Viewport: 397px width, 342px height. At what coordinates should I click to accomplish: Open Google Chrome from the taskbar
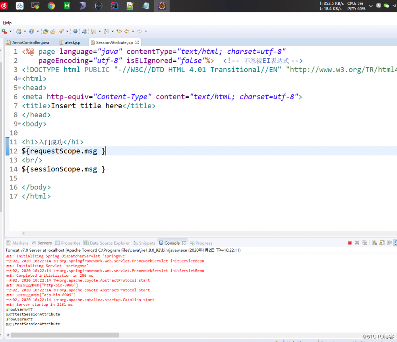[51, 6]
